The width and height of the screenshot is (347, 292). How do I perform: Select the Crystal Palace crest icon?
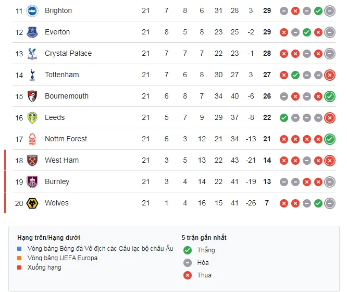coord(32,53)
